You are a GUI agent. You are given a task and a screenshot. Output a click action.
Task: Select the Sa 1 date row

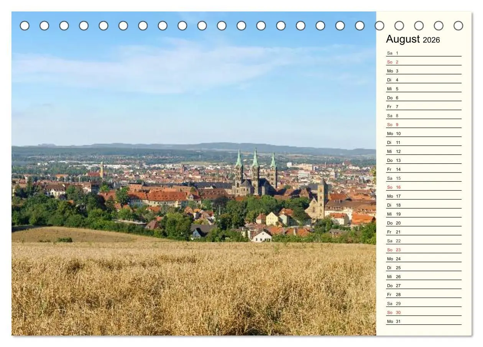[x=424, y=53]
